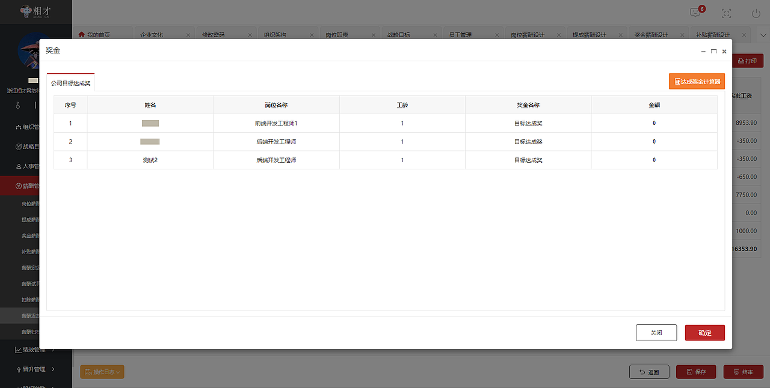The height and width of the screenshot is (388, 770).
Task: Close the 组织架构 tab
Action: point(312,35)
